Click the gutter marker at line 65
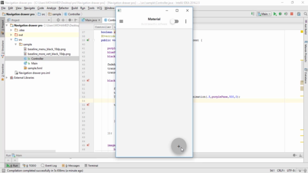The image size is (308, 173). click(88, 145)
